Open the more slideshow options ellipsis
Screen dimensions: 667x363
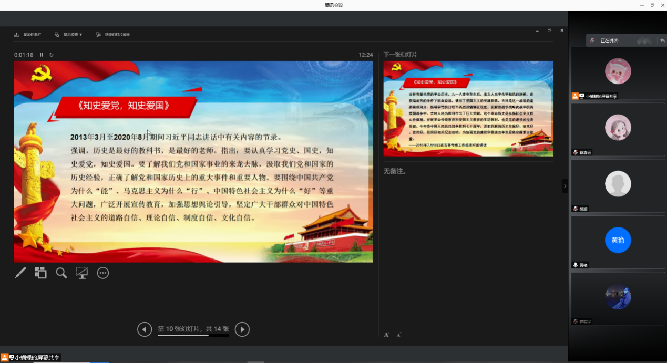103,273
